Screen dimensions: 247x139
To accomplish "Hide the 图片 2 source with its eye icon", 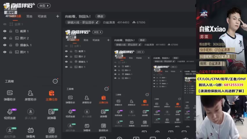I will click(x=5, y=38).
